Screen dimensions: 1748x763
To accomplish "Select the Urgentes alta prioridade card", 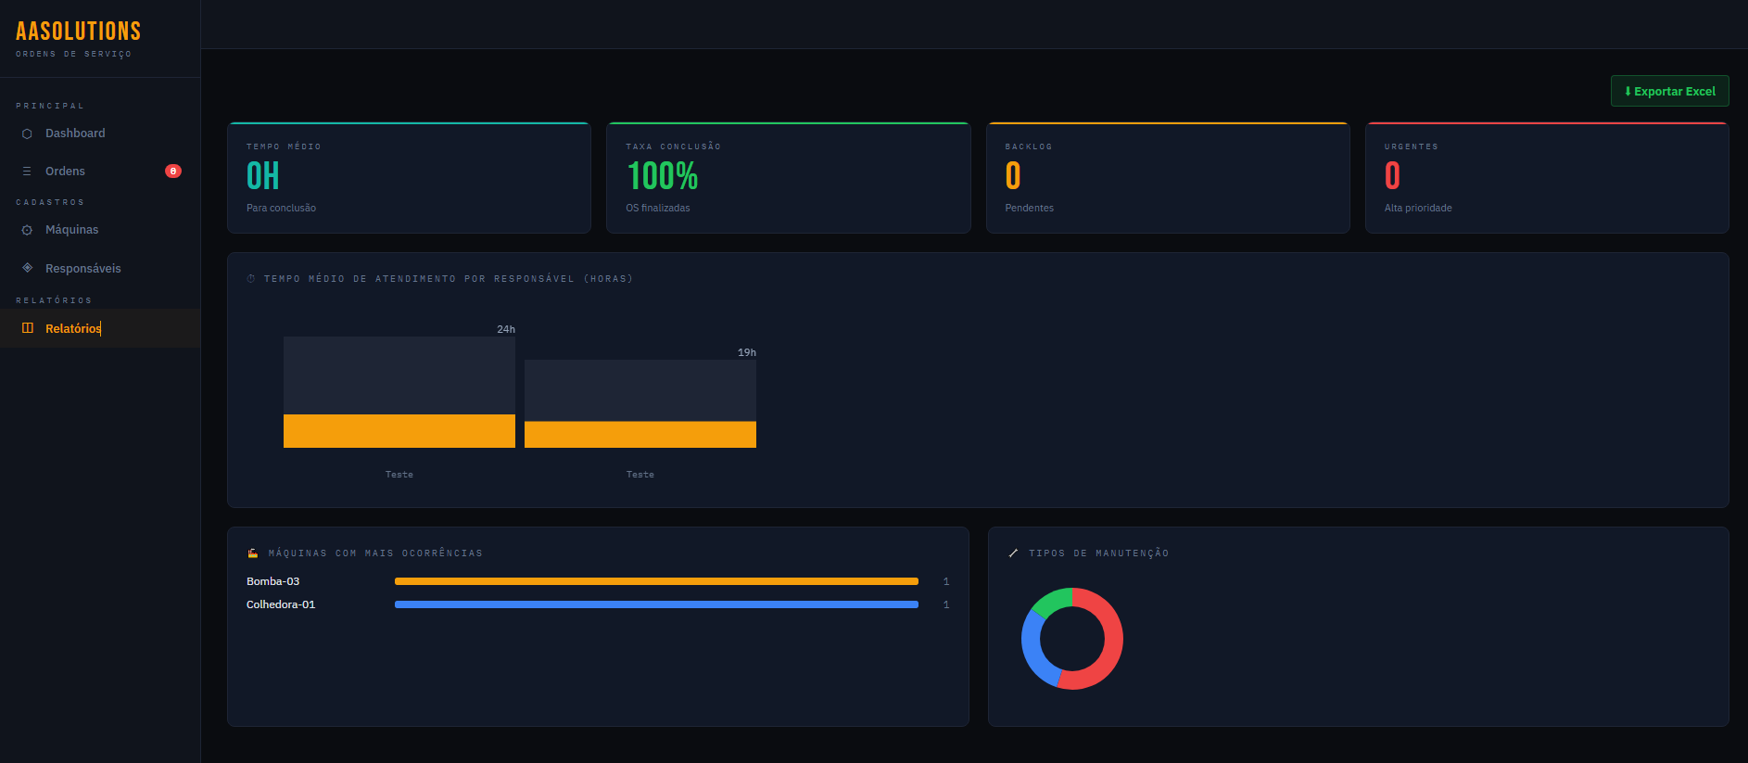I will point(1546,178).
